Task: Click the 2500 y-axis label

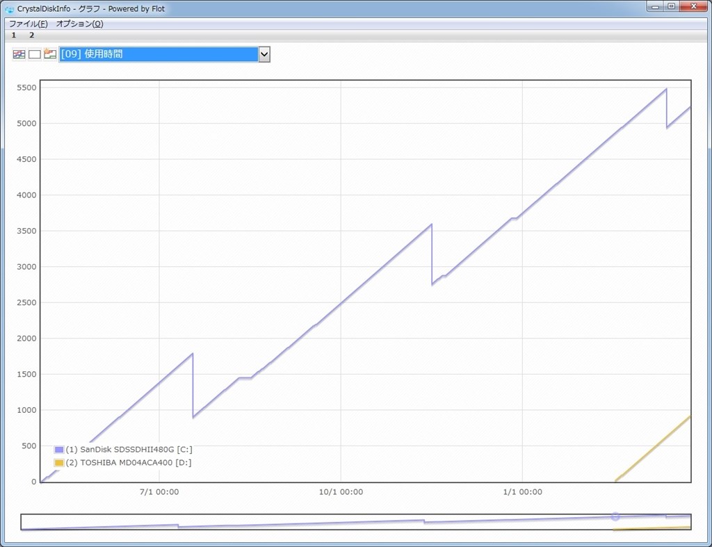Action: coord(26,303)
